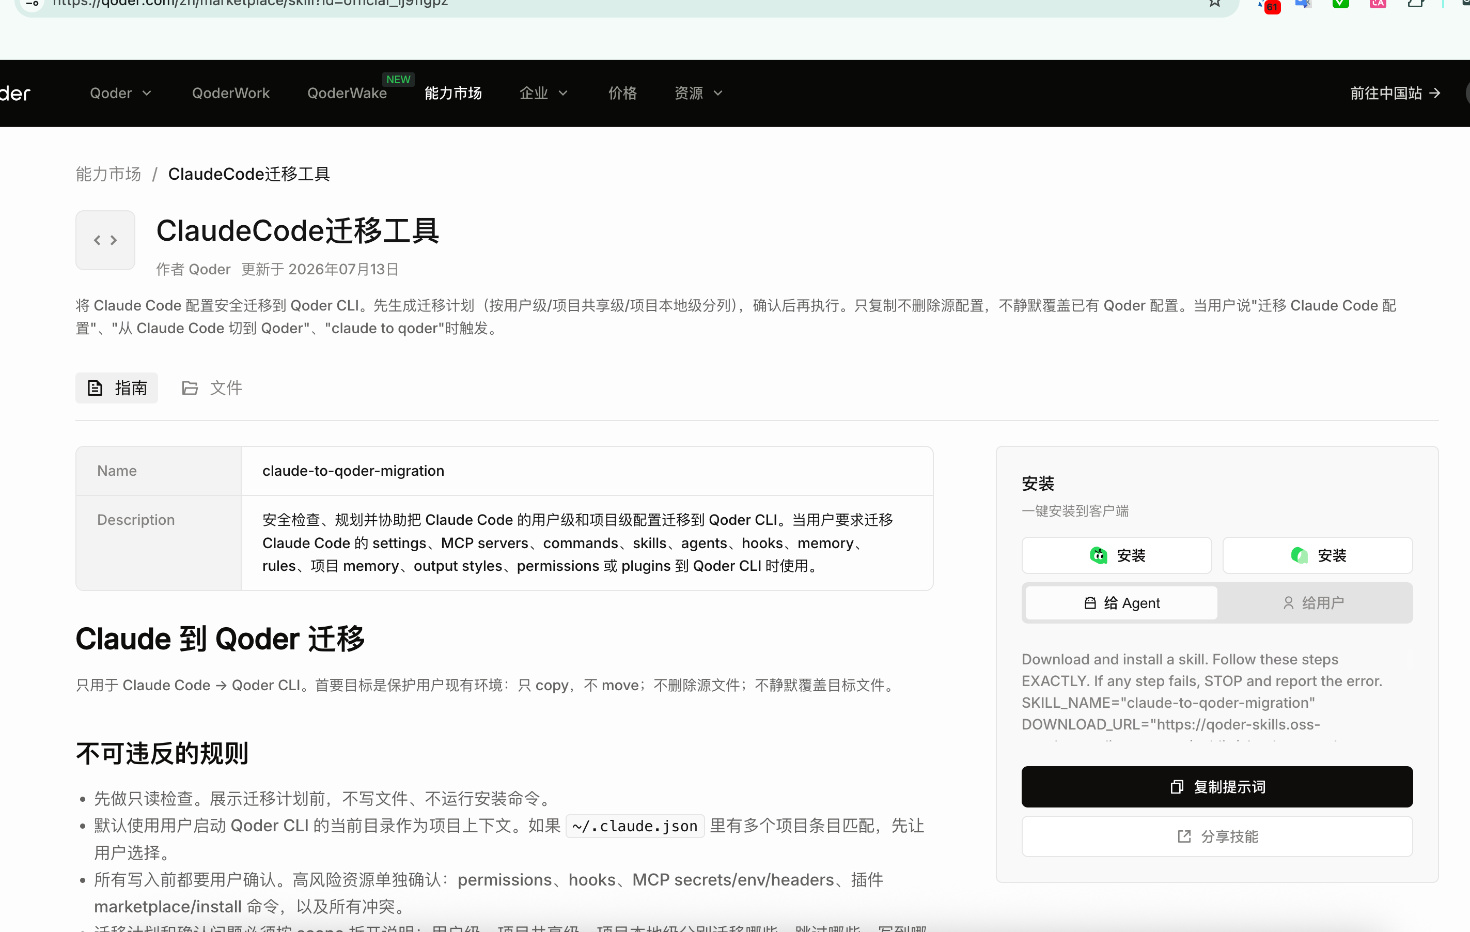This screenshot has height=932, width=1470.
Task: Expand the Qoder menu chevron
Action: [x=147, y=94]
